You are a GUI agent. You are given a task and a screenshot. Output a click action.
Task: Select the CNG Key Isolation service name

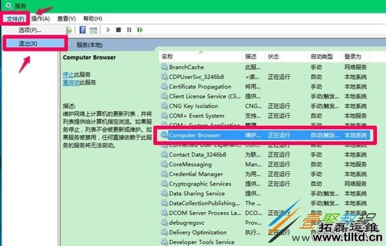click(x=194, y=106)
